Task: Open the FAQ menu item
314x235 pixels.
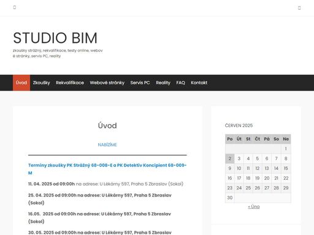Action: pos(181,83)
